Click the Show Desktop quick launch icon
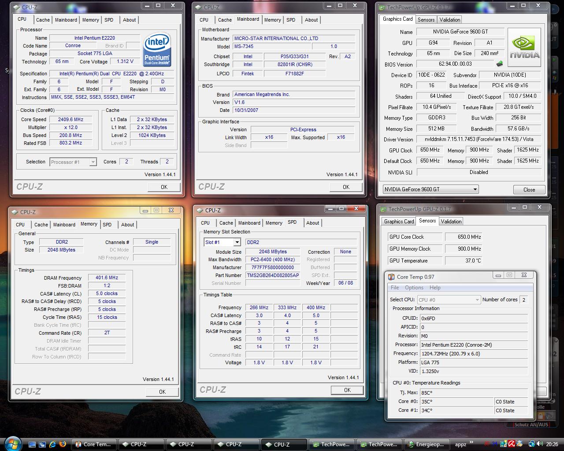564x451 pixels. (33, 444)
